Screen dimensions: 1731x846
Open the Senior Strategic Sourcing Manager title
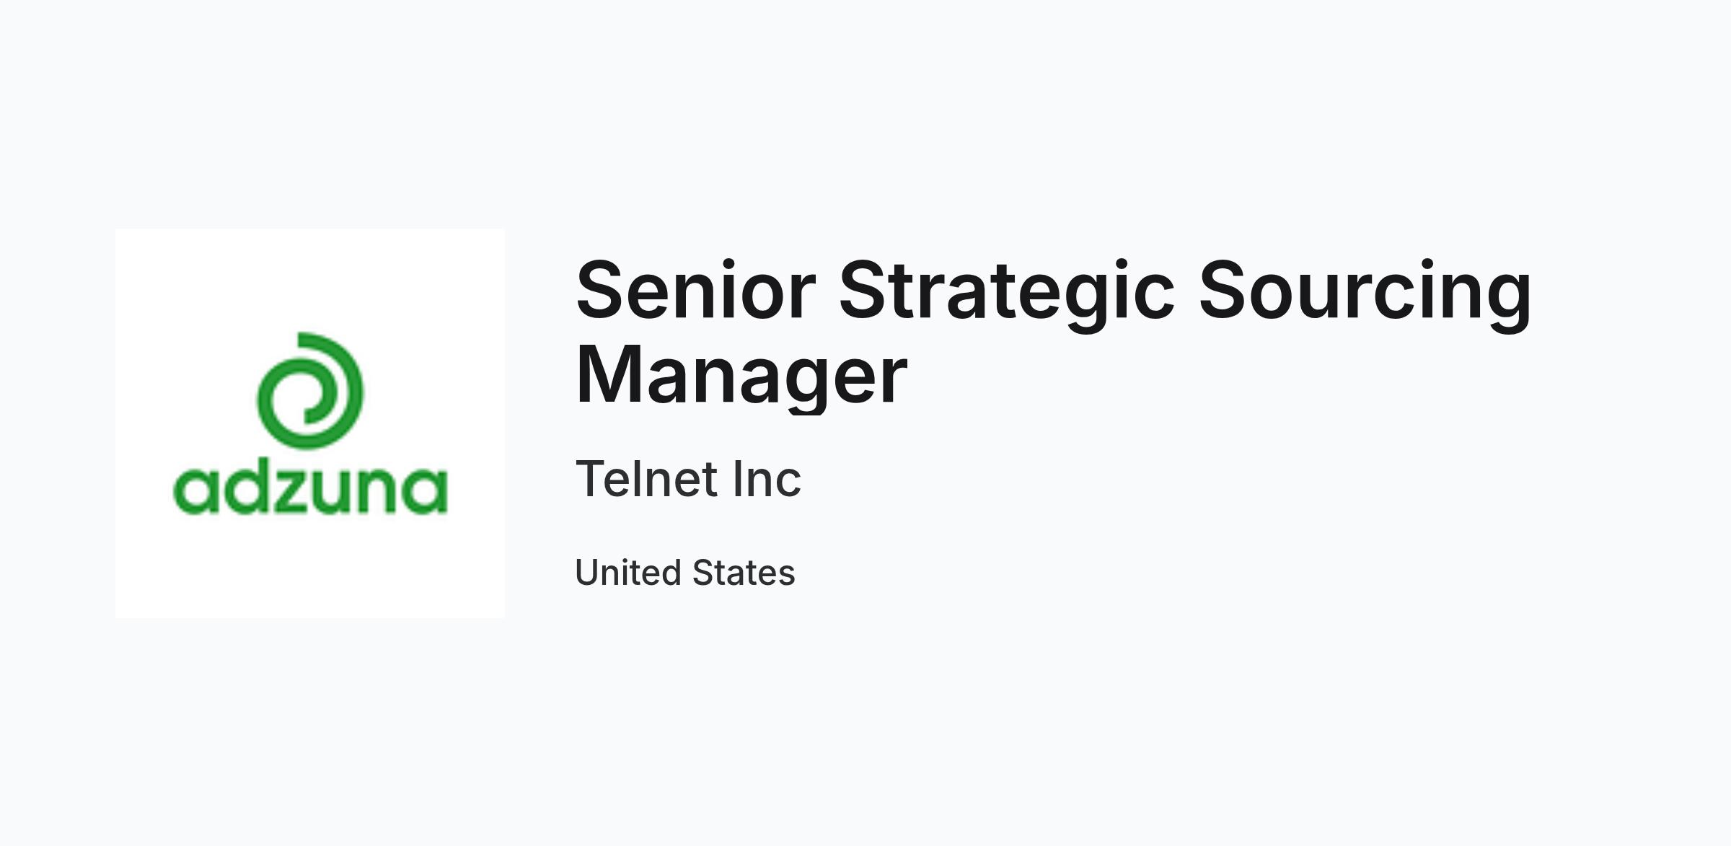point(1053,332)
